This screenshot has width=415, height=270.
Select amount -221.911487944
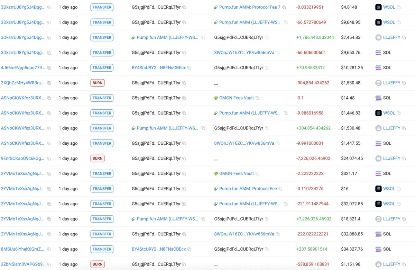tap(312, 204)
